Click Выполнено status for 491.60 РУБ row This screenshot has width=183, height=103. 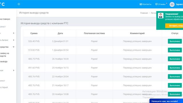(x=175, y=68)
